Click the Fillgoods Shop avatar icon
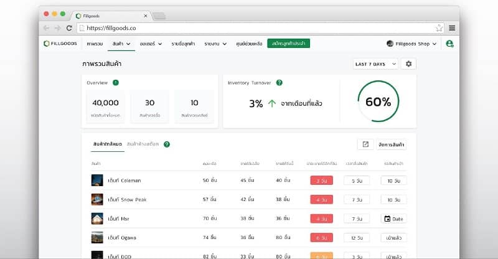 [390, 44]
